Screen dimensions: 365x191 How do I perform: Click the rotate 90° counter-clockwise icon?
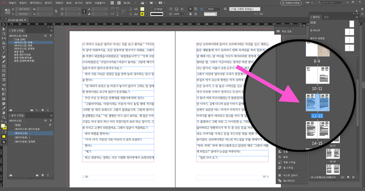coord(117,9)
